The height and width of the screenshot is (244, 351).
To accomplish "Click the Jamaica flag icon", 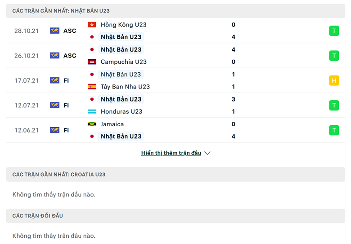I will [92, 124].
